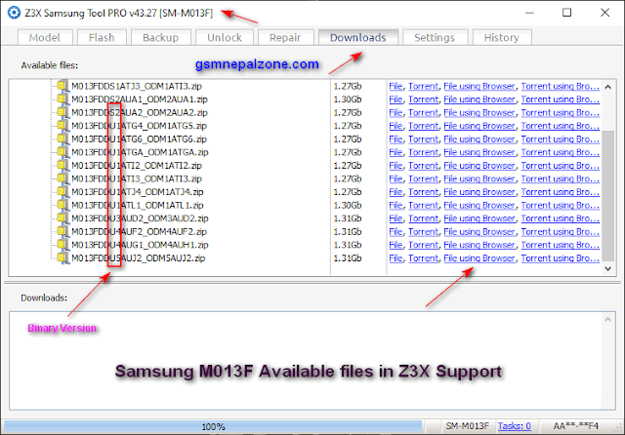Viewport: 625px width, 435px height.
Task: Open the Model tab
Action: click(45, 37)
